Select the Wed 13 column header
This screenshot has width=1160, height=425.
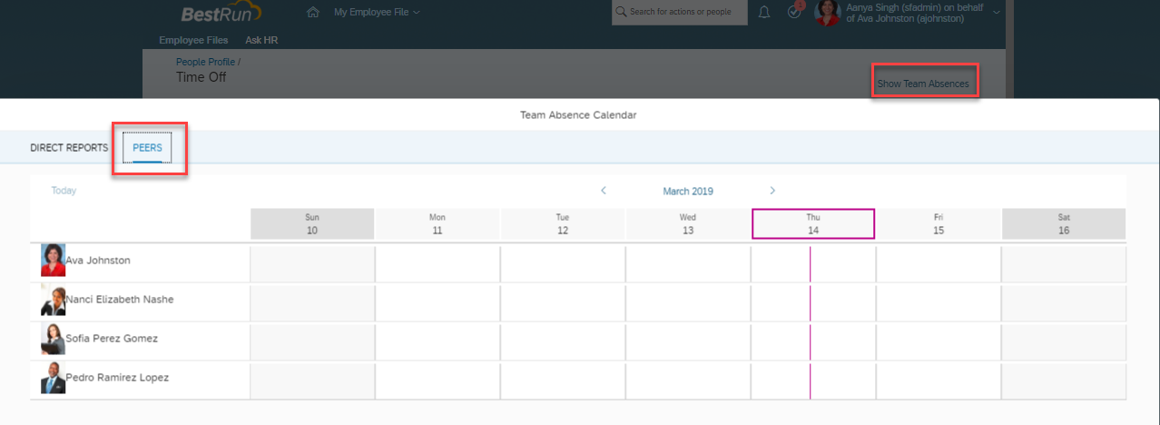click(x=688, y=224)
